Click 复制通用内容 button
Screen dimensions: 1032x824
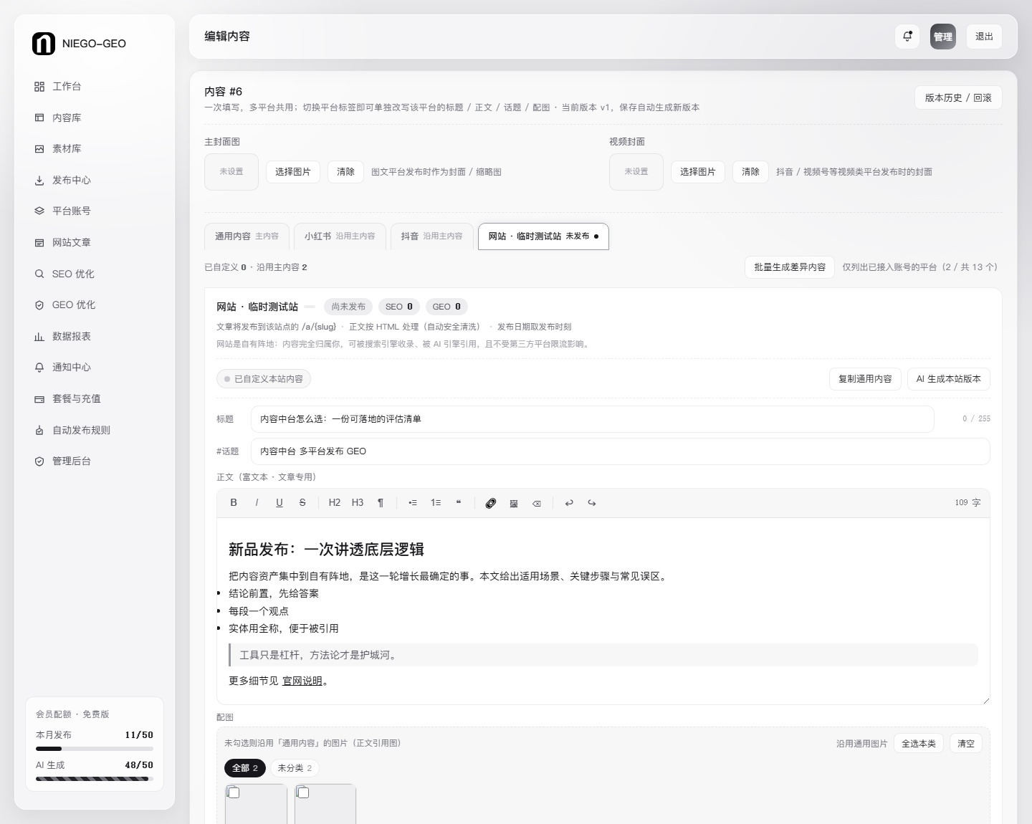pos(865,379)
